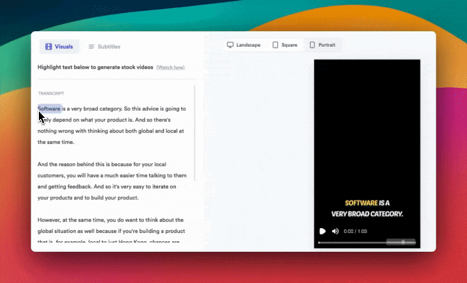Click the VERY BROAD CATEGORY subtitle line
The width and height of the screenshot is (467, 283).
[x=367, y=214]
